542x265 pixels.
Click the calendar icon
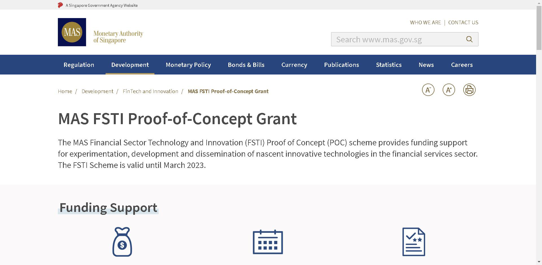pyautogui.click(x=268, y=242)
